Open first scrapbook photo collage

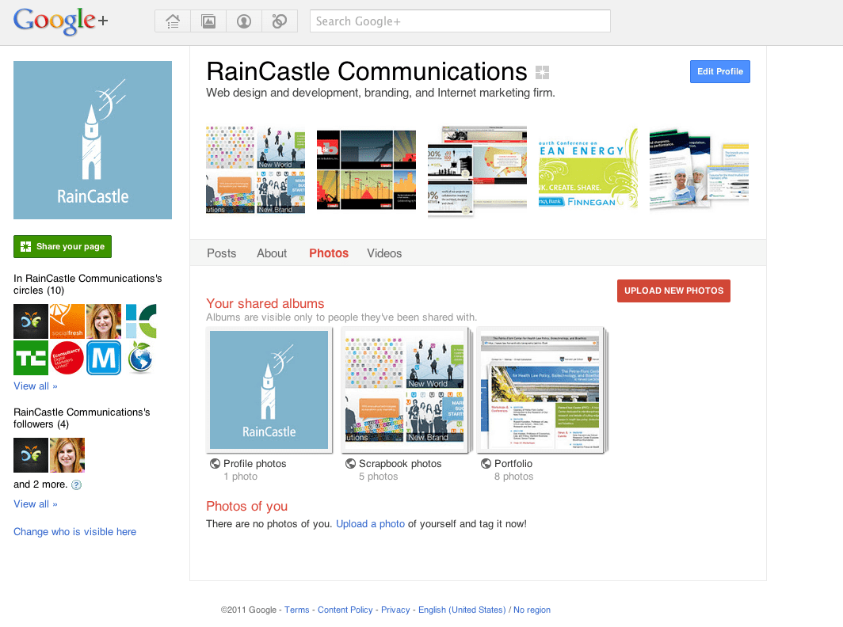tap(255, 169)
